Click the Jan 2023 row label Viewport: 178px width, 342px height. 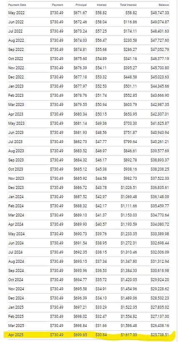pyautogui.click(x=16, y=86)
